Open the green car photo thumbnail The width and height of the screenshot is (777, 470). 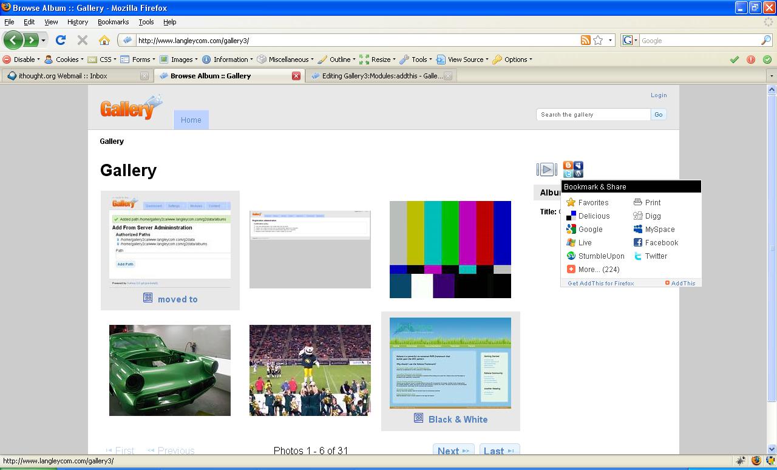170,370
